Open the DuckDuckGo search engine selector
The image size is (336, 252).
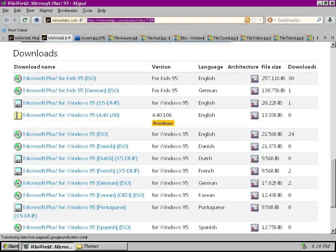pos(271,20)
